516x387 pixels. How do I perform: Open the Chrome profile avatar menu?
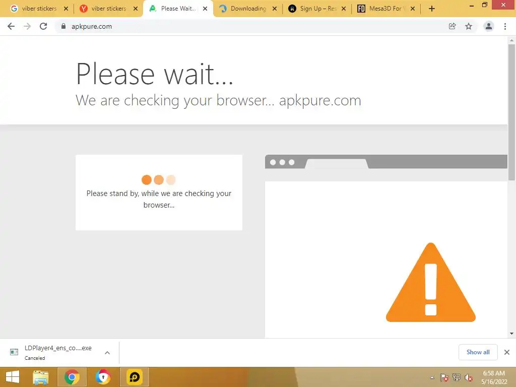pyautogui.click(x=489, y=26)
